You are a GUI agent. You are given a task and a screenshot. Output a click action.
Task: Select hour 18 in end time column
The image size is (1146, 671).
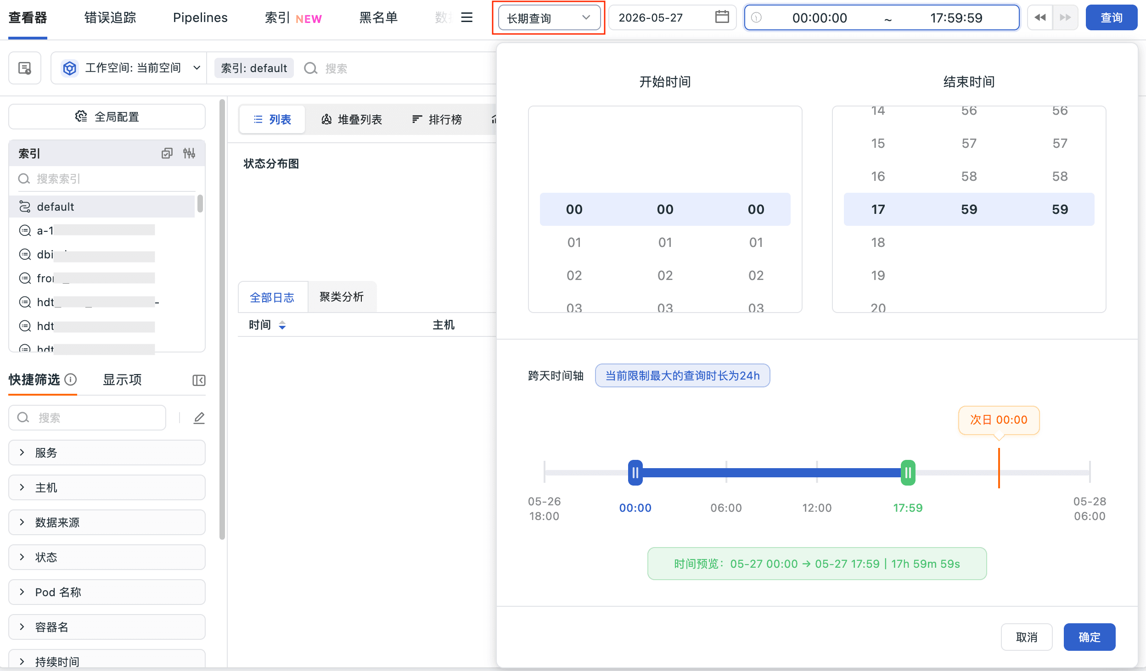pos(878,242)
